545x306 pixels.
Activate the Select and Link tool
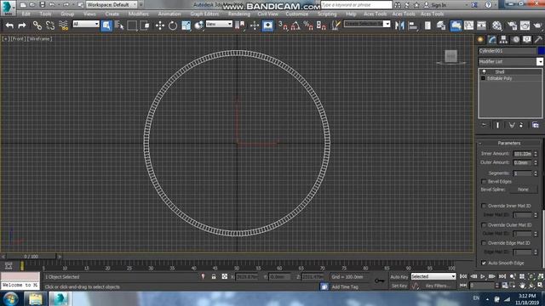click(37, 25)
